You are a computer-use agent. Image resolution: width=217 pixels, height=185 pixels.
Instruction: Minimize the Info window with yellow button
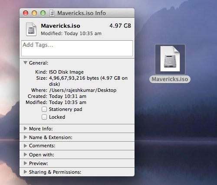(x=34, y=13)
